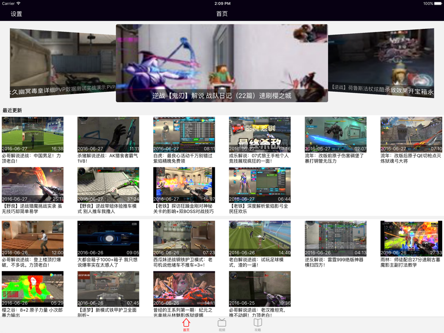Viewport: 444px width, 333px height.
Task: Click title text 逆反解说:雷霆999绝版神器横扫四方
Action: 334,262
